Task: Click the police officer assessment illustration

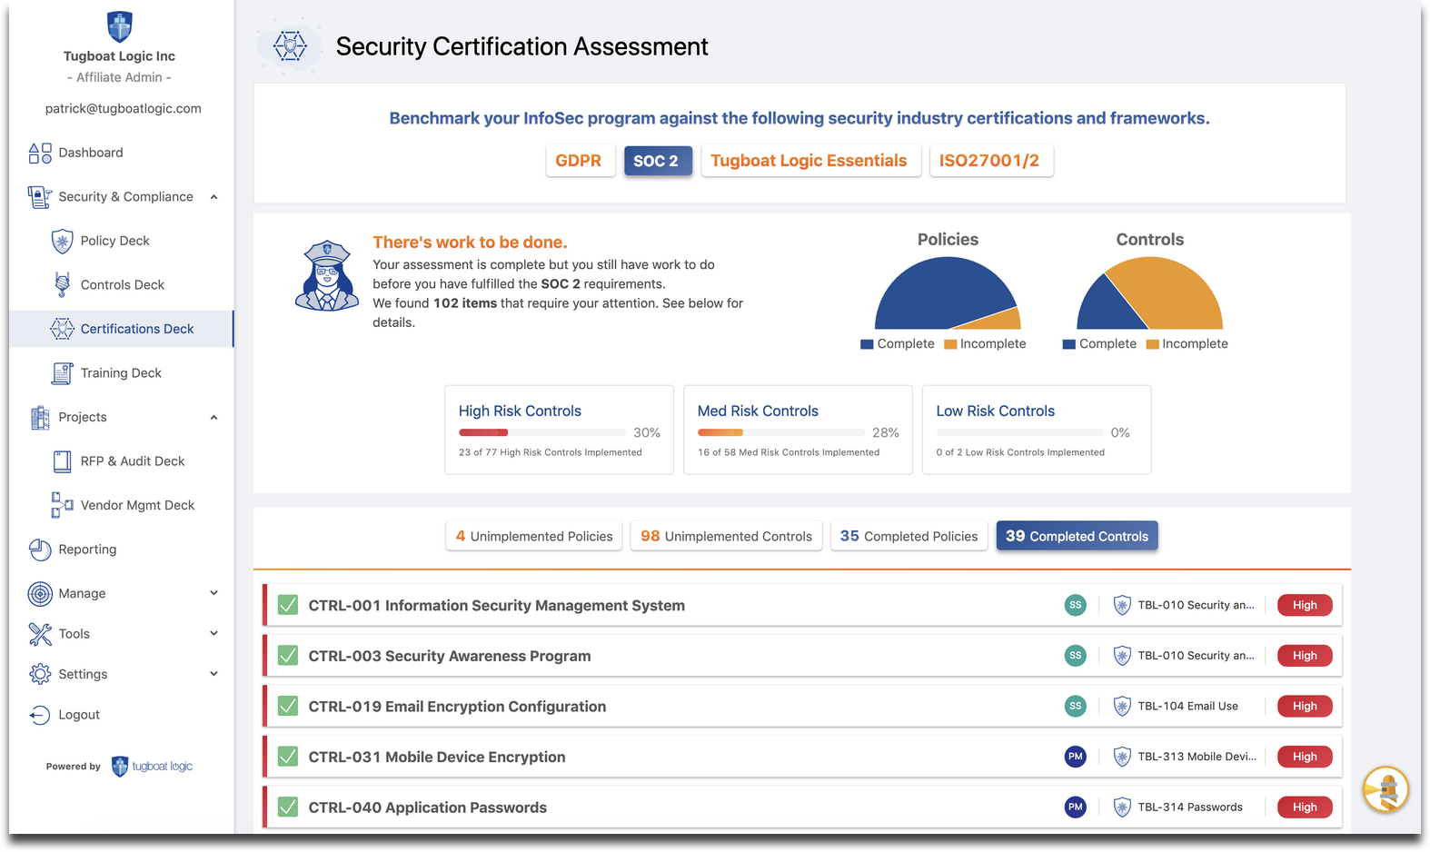Action: 327,276
